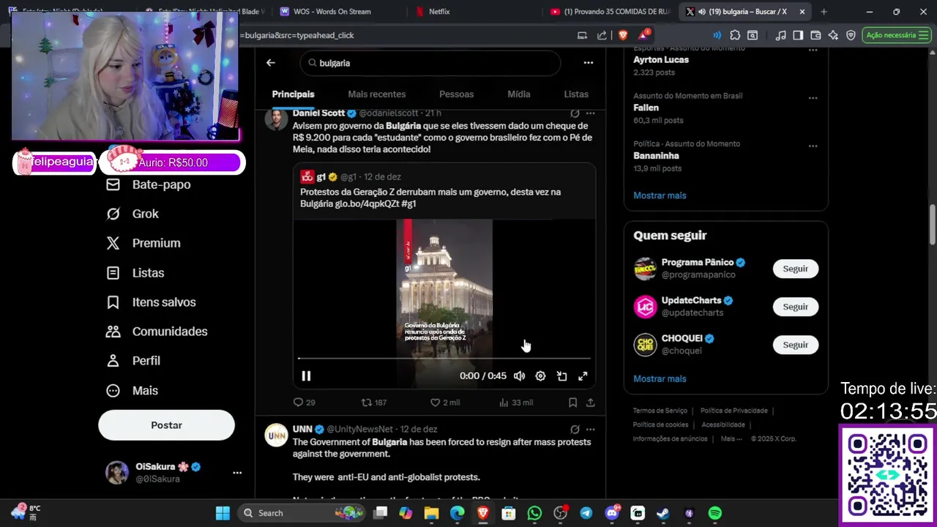
Task: Repost Daniel Scott's post (187)
Action: tap(374, 403)
